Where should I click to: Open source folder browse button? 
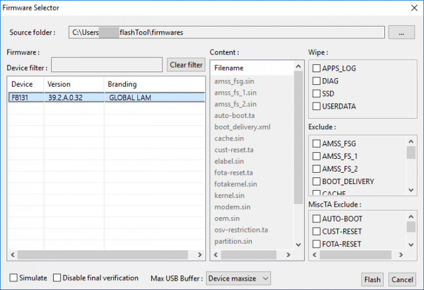point(401,32)
